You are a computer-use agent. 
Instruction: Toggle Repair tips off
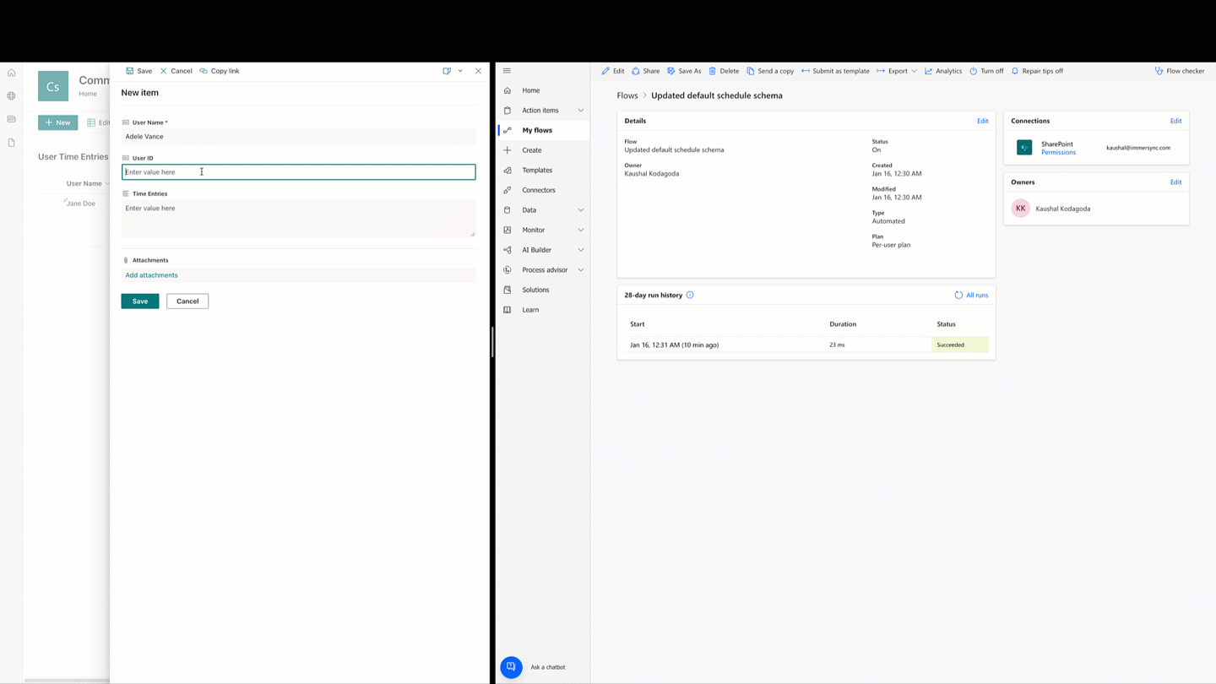point(1037,71)
